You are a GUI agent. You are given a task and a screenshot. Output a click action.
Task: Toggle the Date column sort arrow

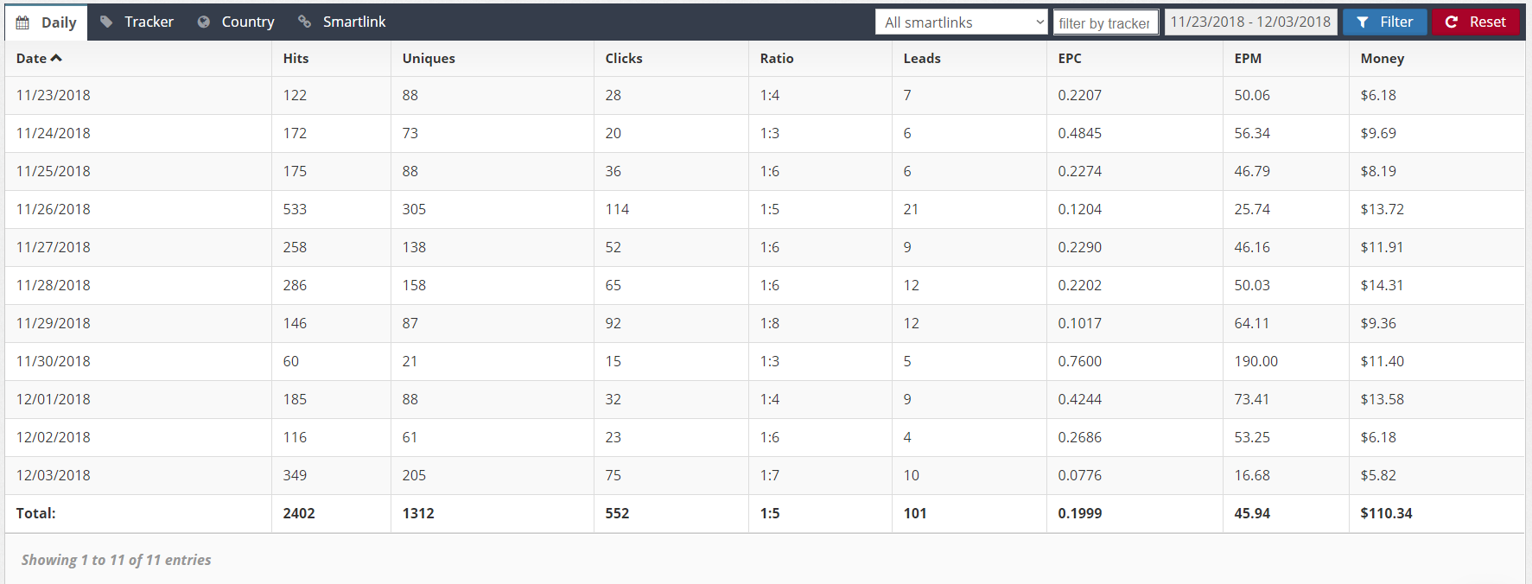[57, 58]
